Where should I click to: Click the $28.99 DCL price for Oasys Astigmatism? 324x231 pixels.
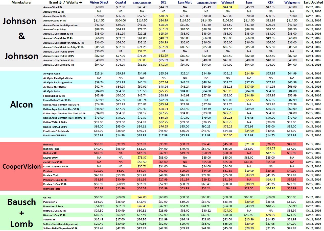(164, 25)
